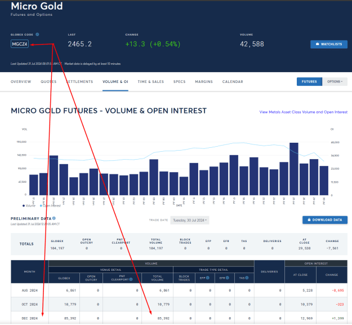Open the Settlements tab
This screenshot has height=325, width=352.
pos(79,82)
